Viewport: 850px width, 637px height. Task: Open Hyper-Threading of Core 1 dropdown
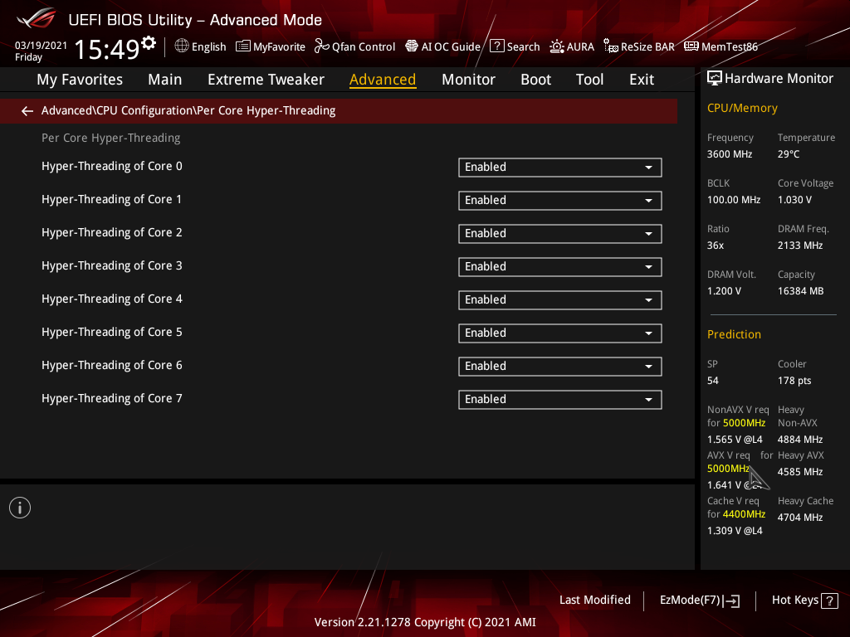[x=560, y=201]
